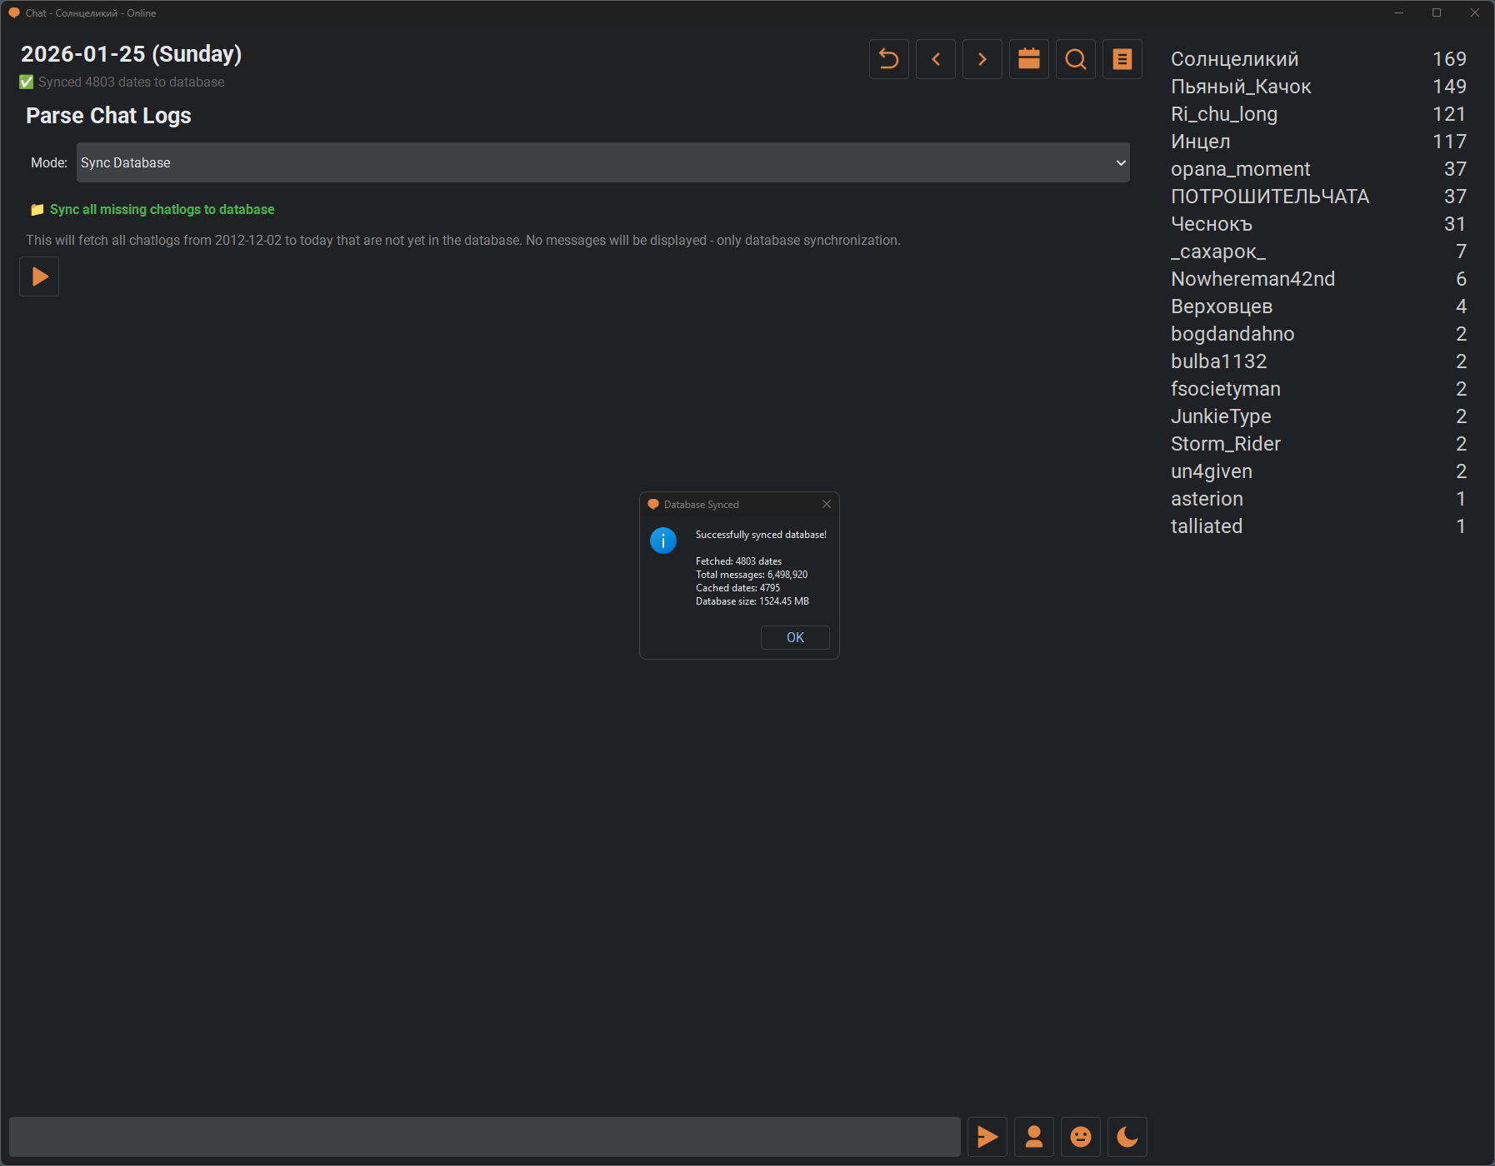Image resolution: width=1495 pixels, height=1166 pixels.
Task: Click the Database Synced dialog title
Action: [701, 505]
